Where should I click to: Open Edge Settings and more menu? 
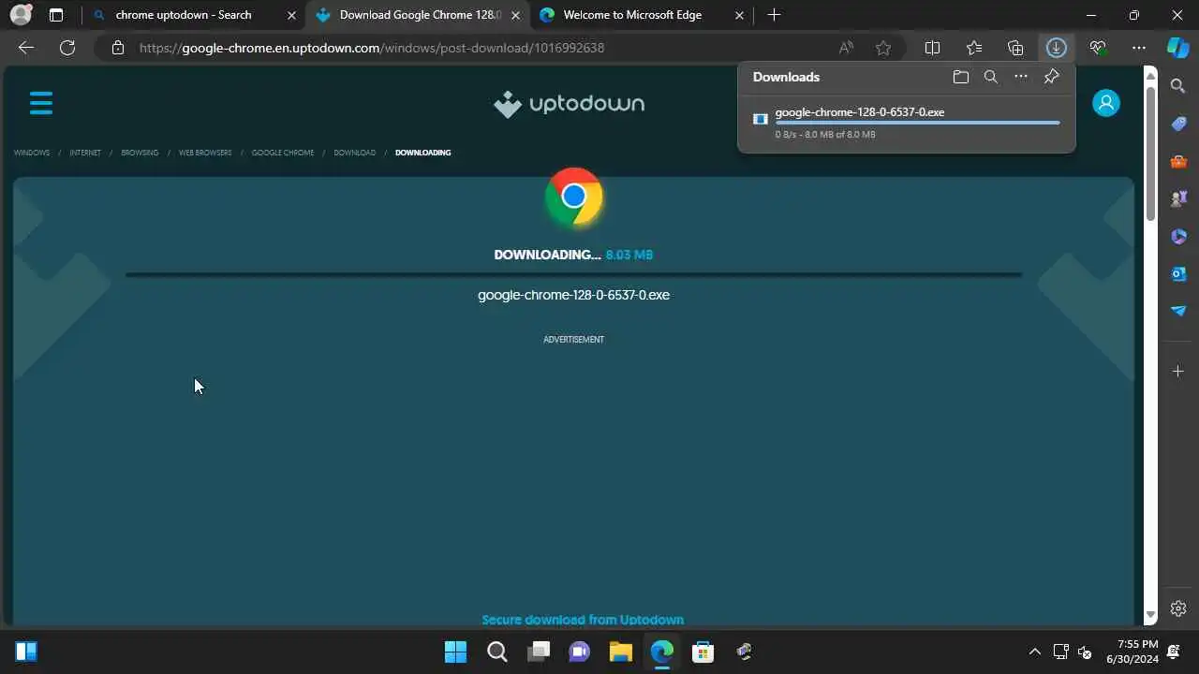(x=1139, y=48)
